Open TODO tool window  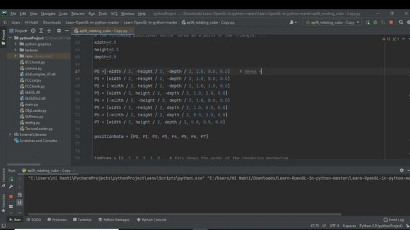click(34, 220)
